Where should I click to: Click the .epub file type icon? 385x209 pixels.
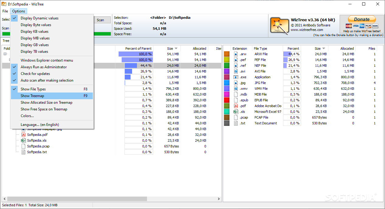pyautogui.click(x=236, y=100)
